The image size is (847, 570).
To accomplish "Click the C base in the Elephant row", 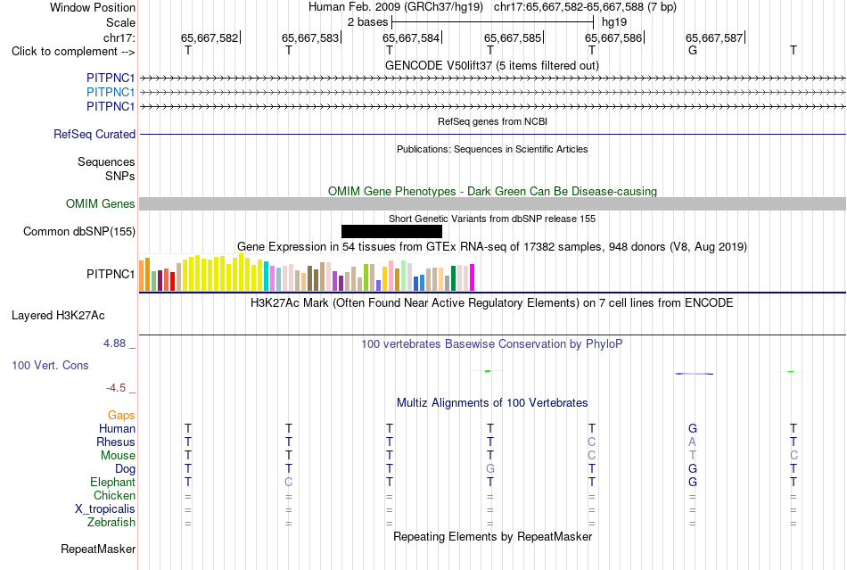I will click(289, 482).
